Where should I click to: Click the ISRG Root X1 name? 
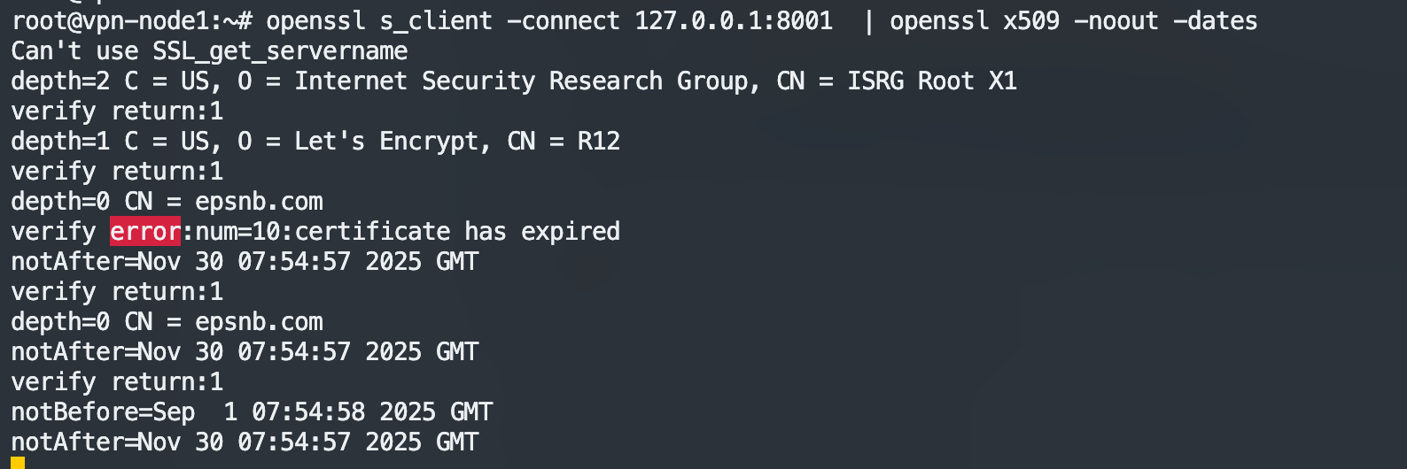click(x=931, y=81)
